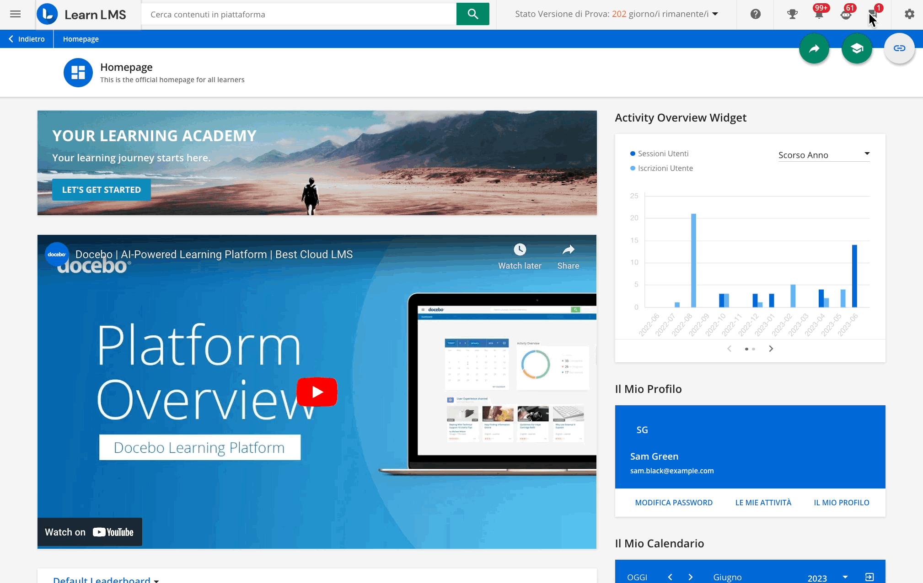Click the green share floating button
Screen dimensions: 923x583
coord(814,48)
